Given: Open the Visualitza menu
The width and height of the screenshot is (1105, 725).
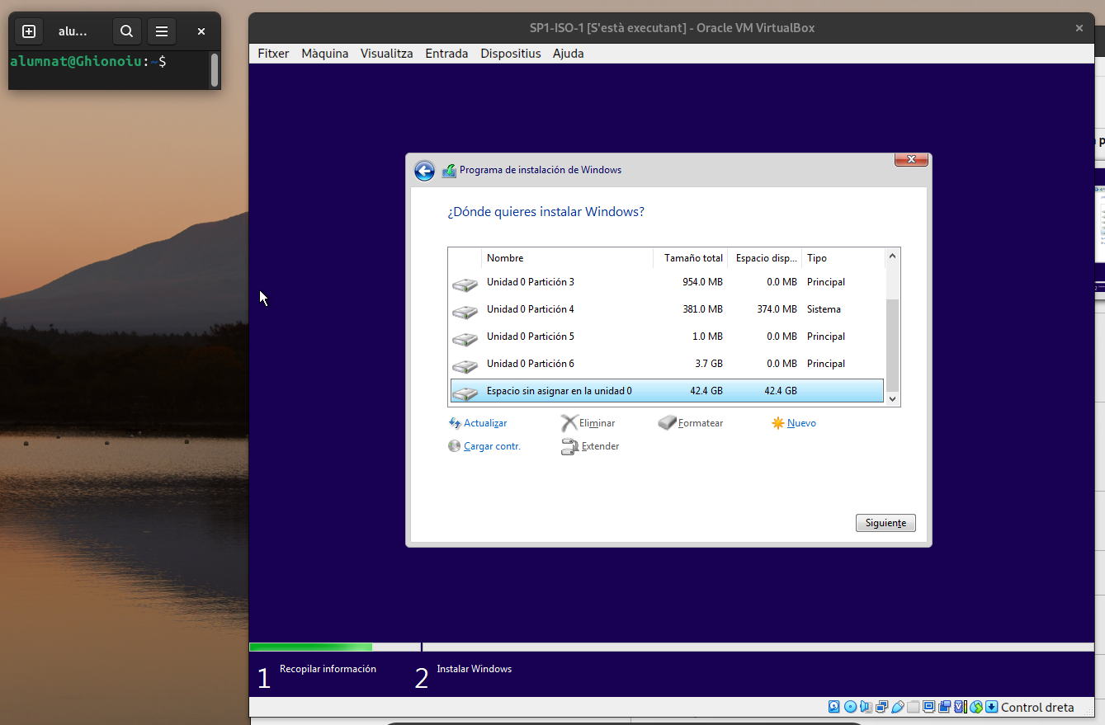Looking at the screenshot, I should 386,54.
